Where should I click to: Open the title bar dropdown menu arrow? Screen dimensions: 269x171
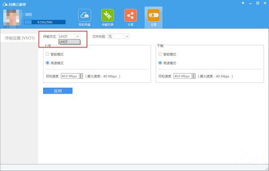(243, 3)
